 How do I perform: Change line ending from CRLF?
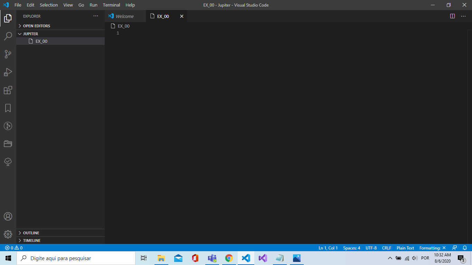pyautogui.click(x=386, y=248)
